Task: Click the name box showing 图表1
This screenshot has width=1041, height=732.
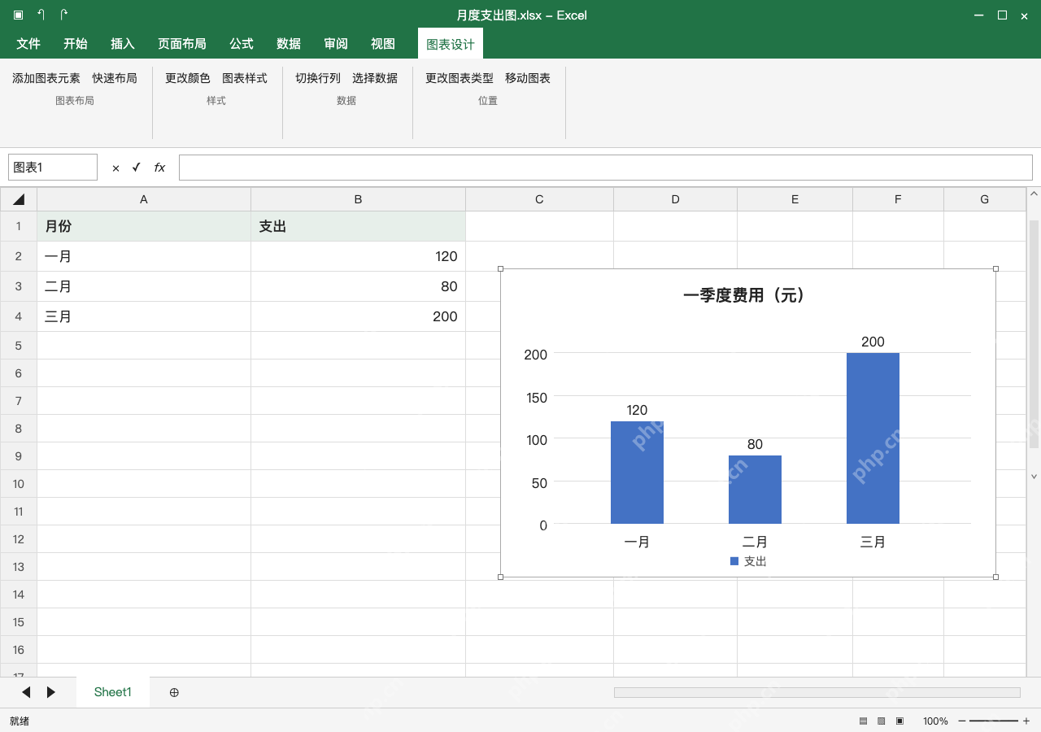Action: [53, 168]
